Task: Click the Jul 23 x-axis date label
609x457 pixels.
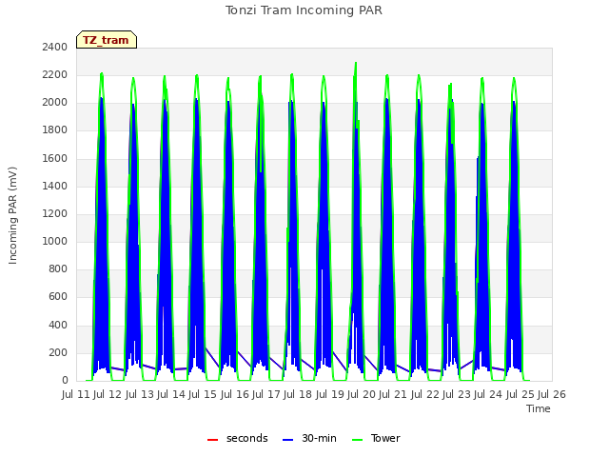Action: 457,394
